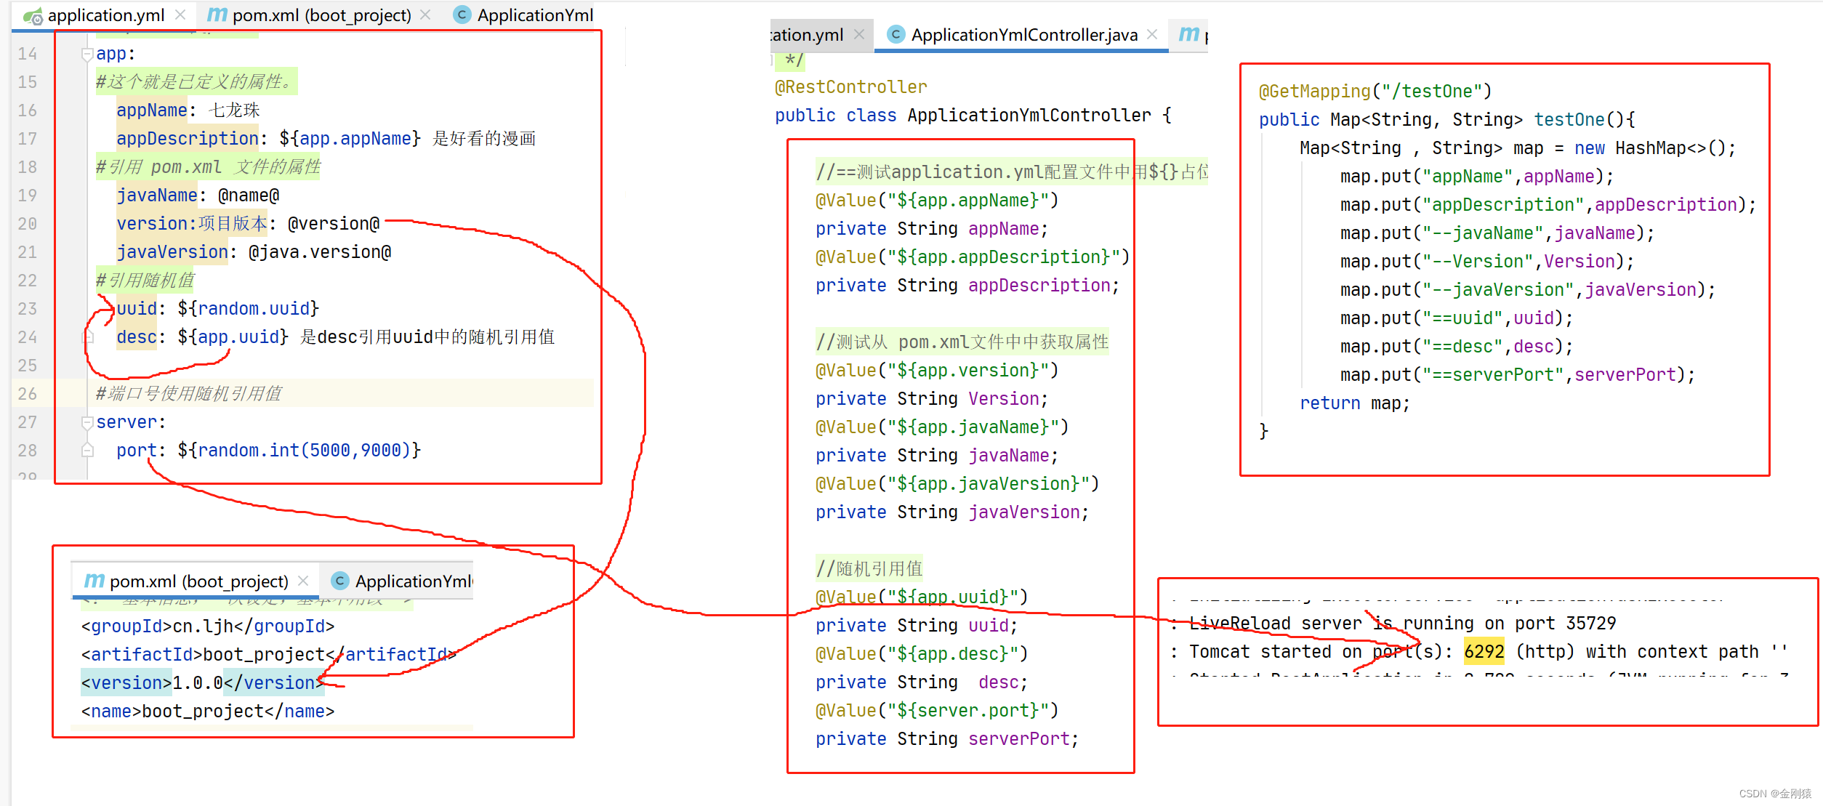The image size is (1823, 806).
Task: Click LiveReload server port 35729 log line
Action: coord(1393,624)
